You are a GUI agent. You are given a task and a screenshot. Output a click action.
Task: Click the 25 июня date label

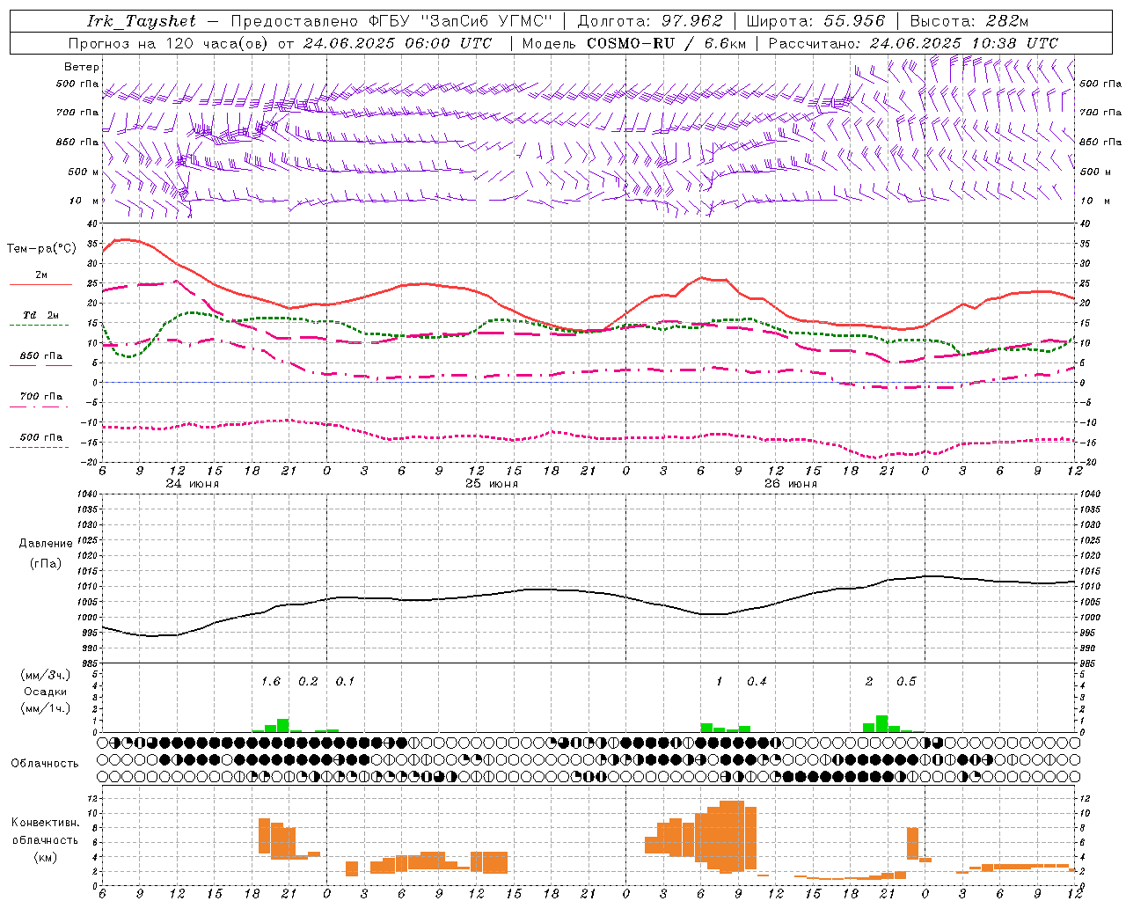click(492, 484)
